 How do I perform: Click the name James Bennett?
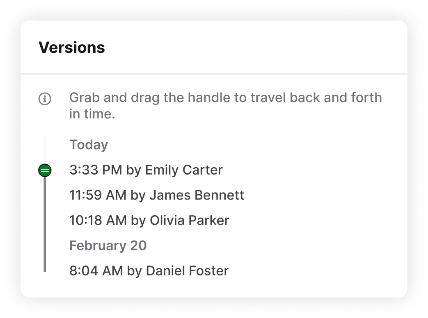pos(197,195)
